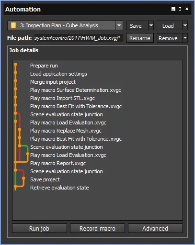Start the job with Run job

point(39,228)
